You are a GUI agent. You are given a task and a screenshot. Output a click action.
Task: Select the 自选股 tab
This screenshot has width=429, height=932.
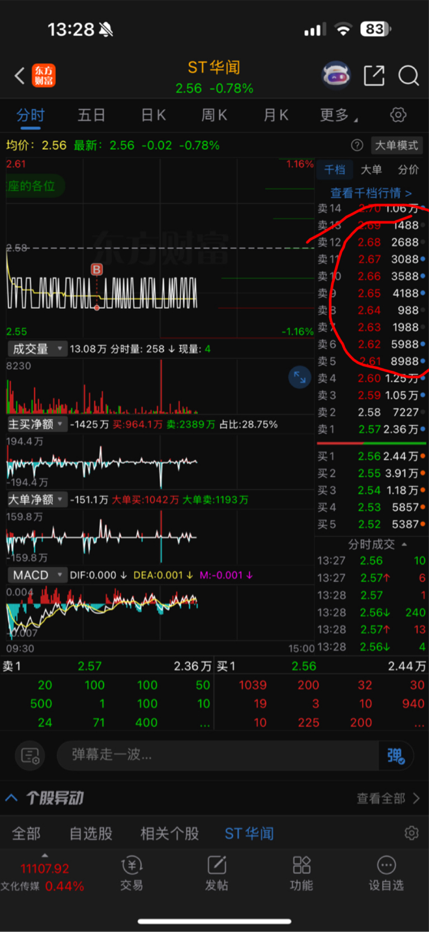[91, 834]
